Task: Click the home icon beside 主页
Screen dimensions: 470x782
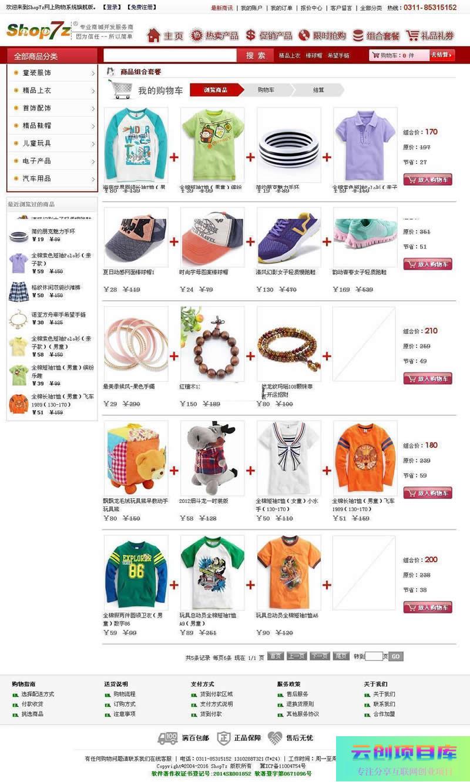Action: tap(153, 35)
